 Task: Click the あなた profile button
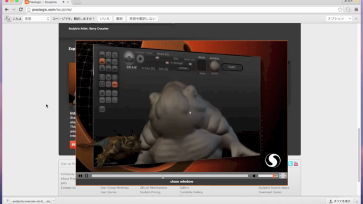(351, 1)
